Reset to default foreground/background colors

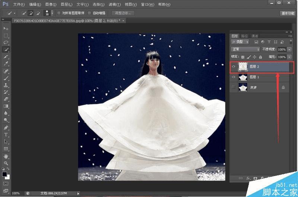(x=3, y=169)
